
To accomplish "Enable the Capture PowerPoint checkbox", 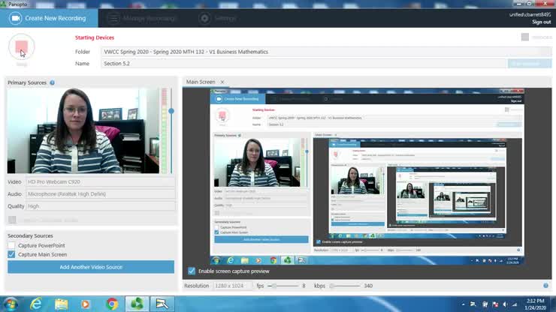I will coord(11,245).
